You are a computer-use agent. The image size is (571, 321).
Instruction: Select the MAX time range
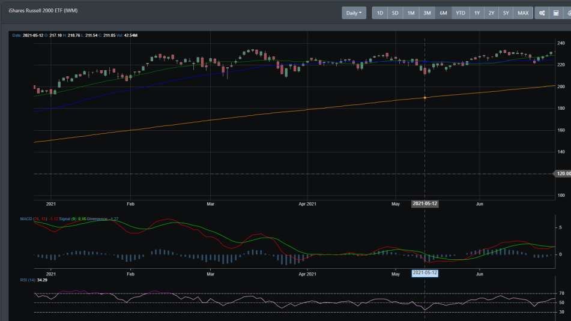tap(523, 13)
